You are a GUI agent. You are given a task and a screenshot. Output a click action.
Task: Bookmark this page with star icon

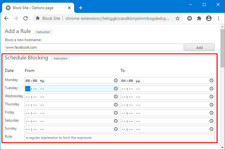(178, 18)
